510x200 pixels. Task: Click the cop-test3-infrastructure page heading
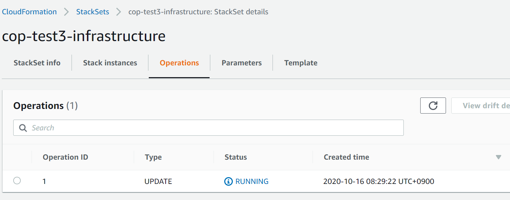(x=84, y=36)
